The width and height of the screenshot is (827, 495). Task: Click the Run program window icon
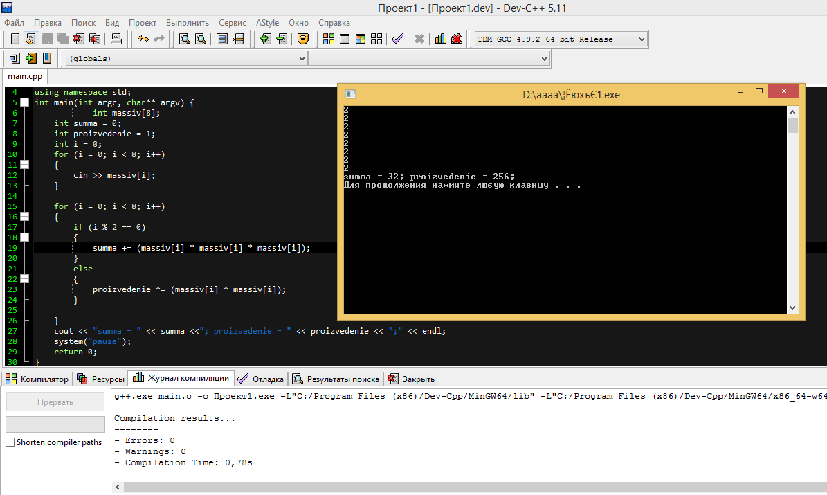point(345,39)
